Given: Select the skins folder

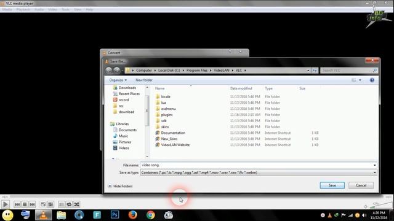Looking at the screenshot, I should (165, 126).
